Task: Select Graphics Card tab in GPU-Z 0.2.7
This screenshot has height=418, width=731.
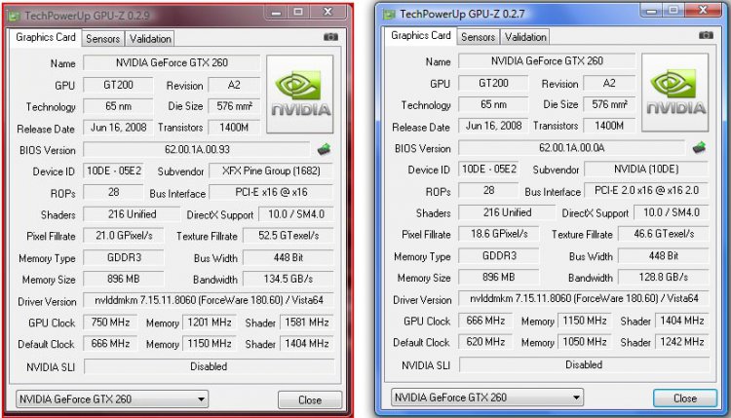Action: [420, 35]
